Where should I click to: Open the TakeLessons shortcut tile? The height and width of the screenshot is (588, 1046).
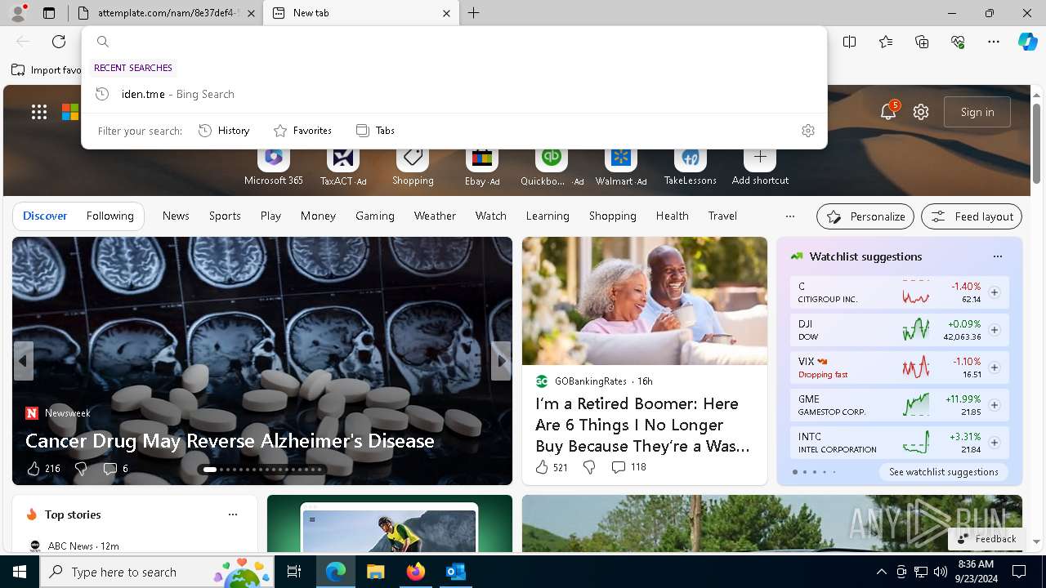[691, 165]
